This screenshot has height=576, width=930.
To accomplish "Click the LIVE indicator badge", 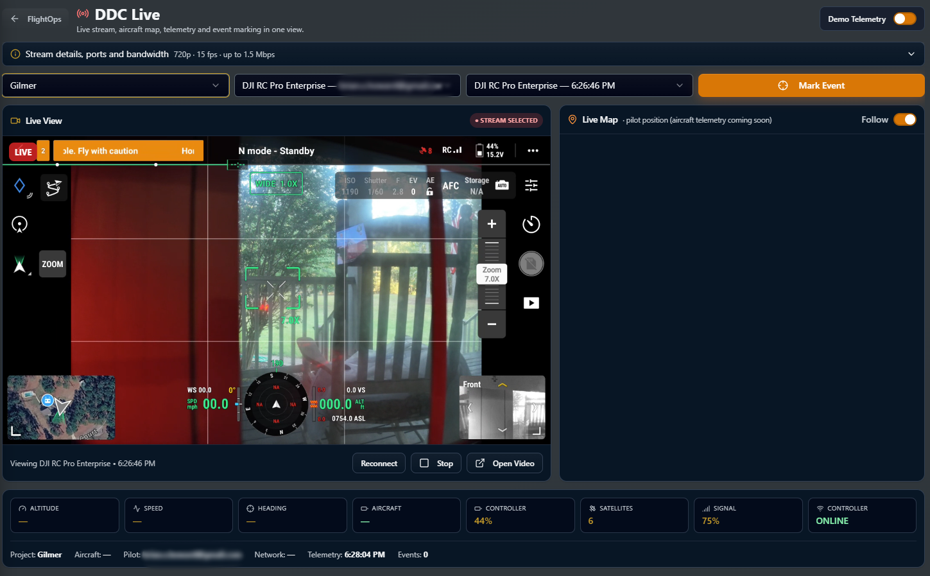I will pyautogui.click(x=23, y=152).
